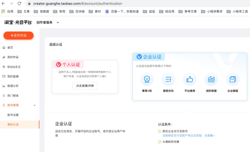Screen dimensions: 250x152
Task: Open 热门榜单 in the sidebar
Action: (x=13, y=96)
